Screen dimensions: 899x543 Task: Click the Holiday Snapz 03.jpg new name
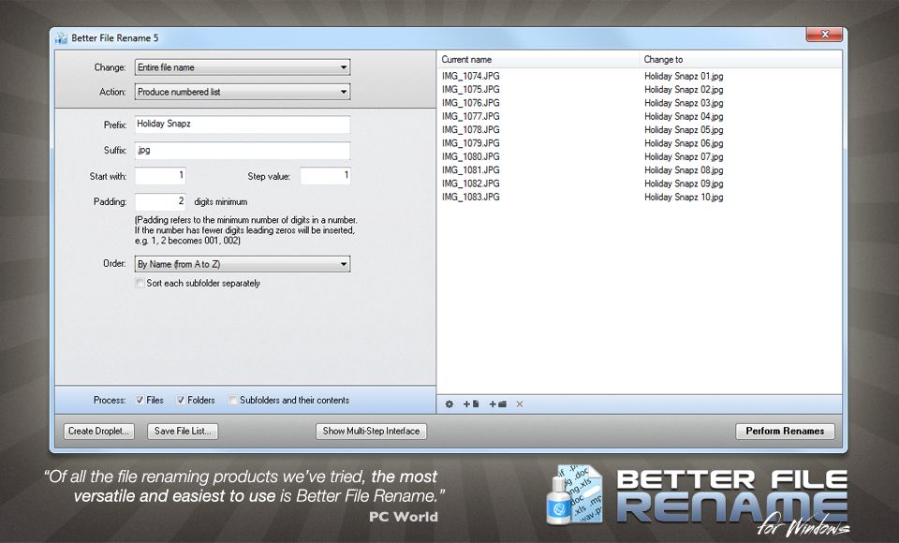click(x=684, y=103)
